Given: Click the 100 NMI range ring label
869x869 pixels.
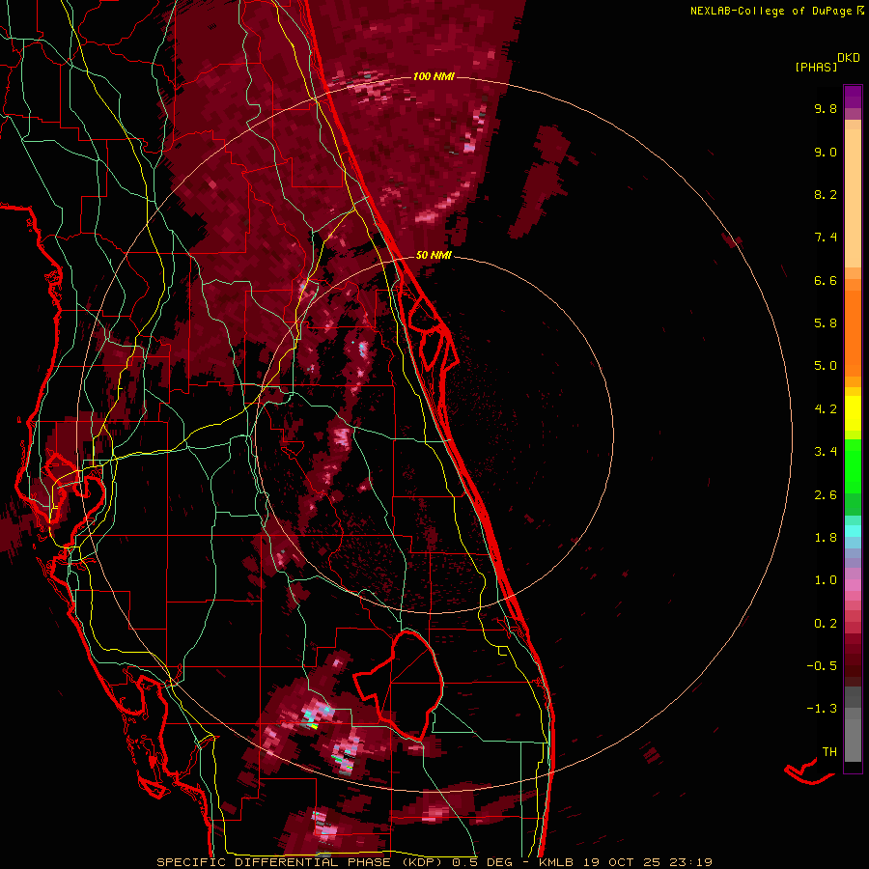Looking at the screenshot, I should click(434, 76).
